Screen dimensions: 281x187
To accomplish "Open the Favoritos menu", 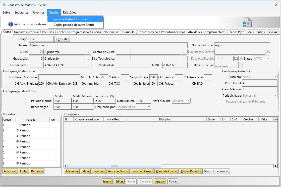I will pyautogui.click(x=38, y=13).
